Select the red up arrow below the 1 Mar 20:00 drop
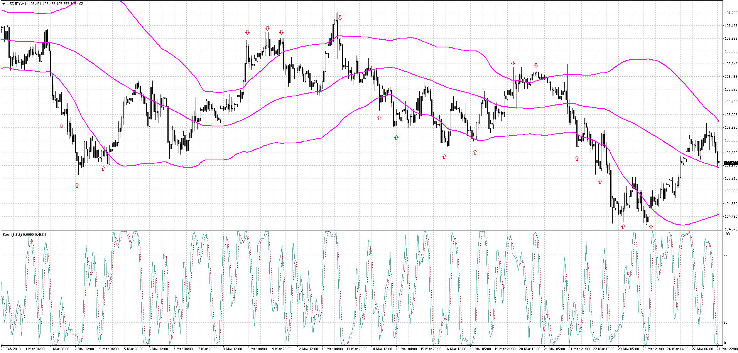The width and height of the screenshot is (738, 353). pyautogui.click(x=61, y=125)
